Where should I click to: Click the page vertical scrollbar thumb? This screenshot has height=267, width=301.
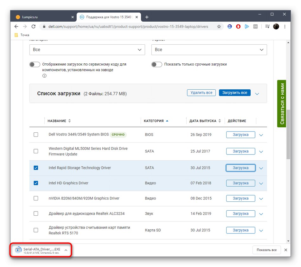[x=288, y=134]
